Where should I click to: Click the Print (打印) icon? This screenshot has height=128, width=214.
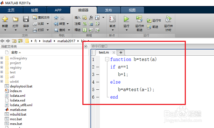(35, 30)
